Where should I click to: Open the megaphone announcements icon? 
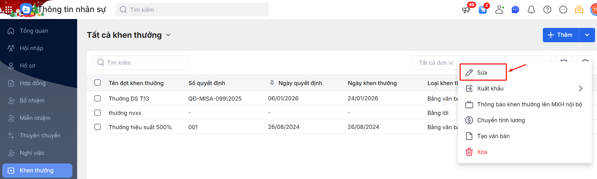466,10
